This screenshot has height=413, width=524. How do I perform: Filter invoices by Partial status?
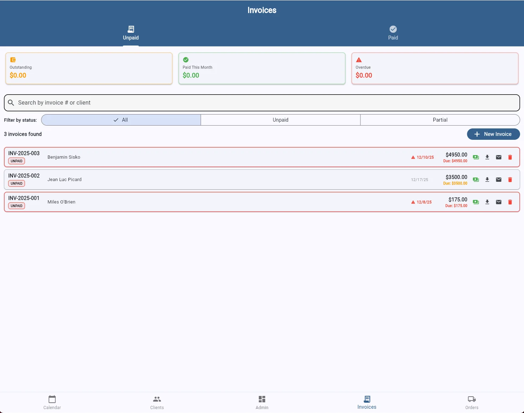[x=440, y=120]
